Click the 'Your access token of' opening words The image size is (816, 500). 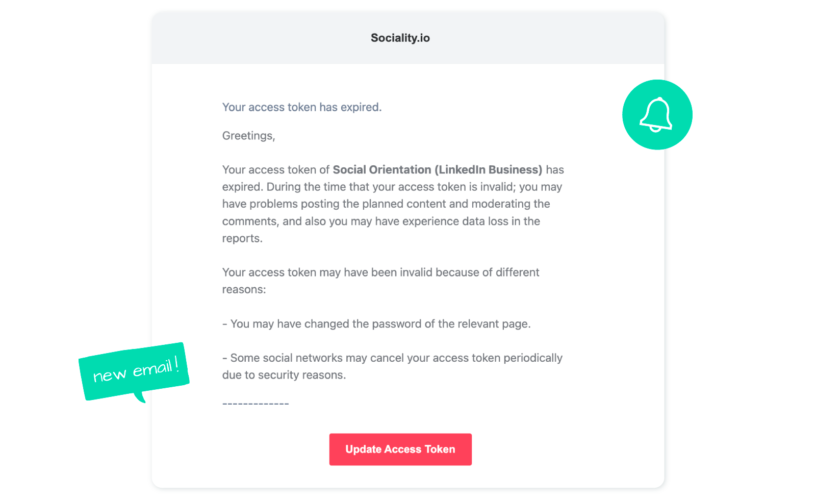coord(276,170)
